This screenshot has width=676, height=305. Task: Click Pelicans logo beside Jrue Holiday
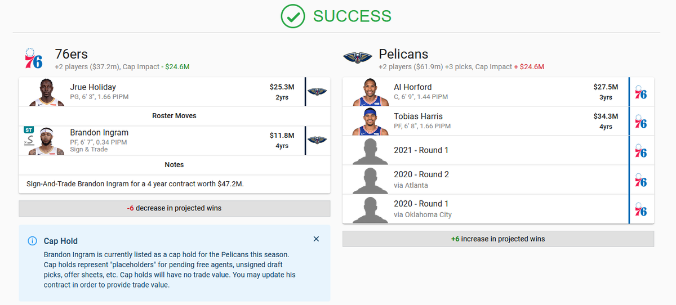[x=317, y=92]
